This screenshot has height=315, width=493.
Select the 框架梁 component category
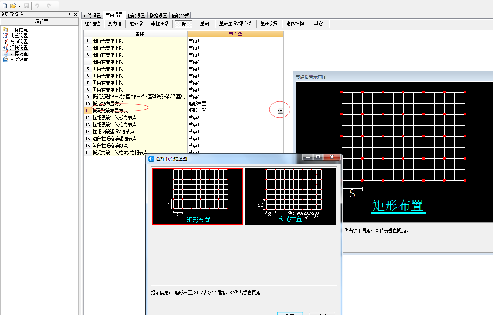pyautogui.click(x=136, y=24)
